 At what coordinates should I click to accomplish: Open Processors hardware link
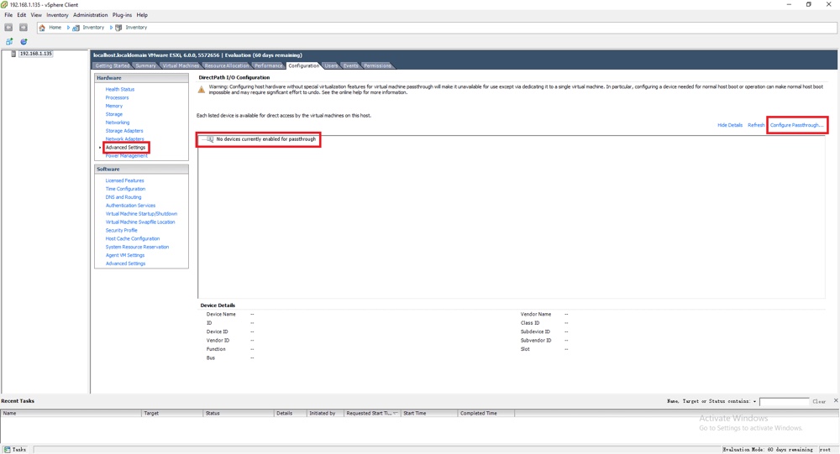pyautogui.click(x=117, y=97)
